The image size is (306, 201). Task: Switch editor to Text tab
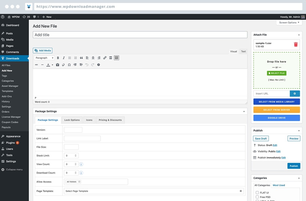tap(243, 51)
